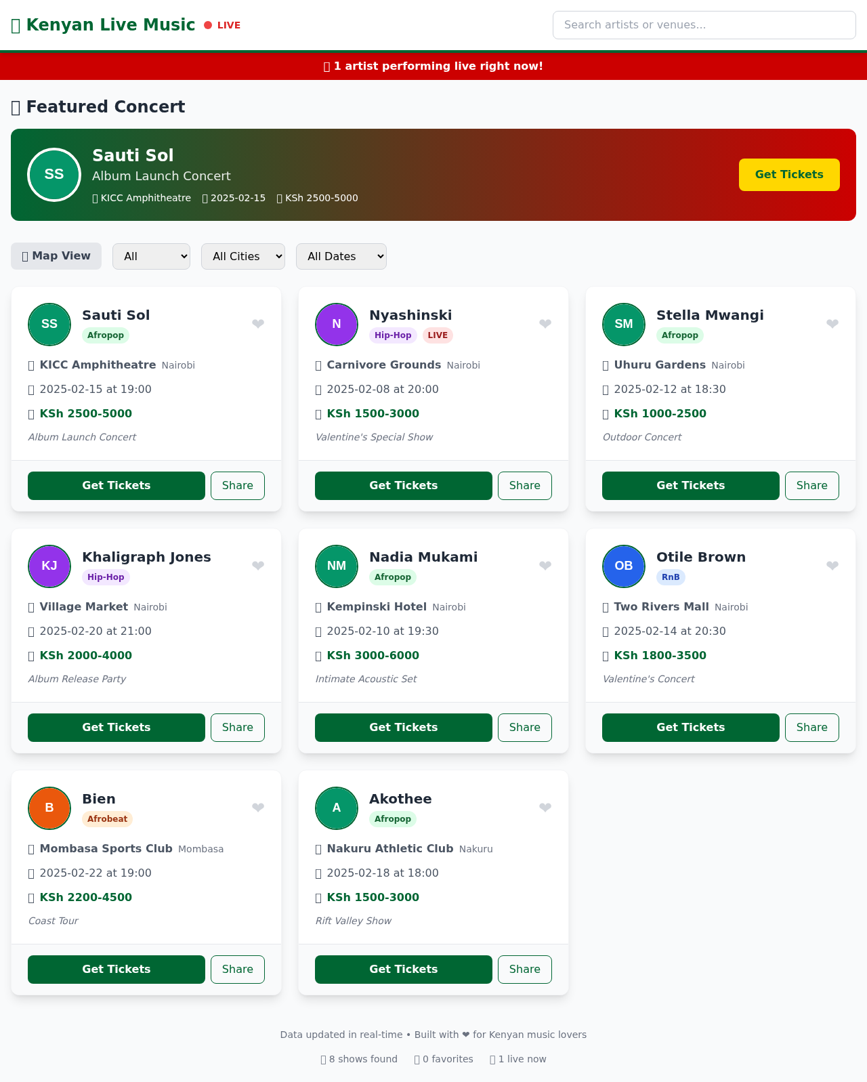Share the Sauti Sol event card
The image size is (867, 1082).
point(238,486)
